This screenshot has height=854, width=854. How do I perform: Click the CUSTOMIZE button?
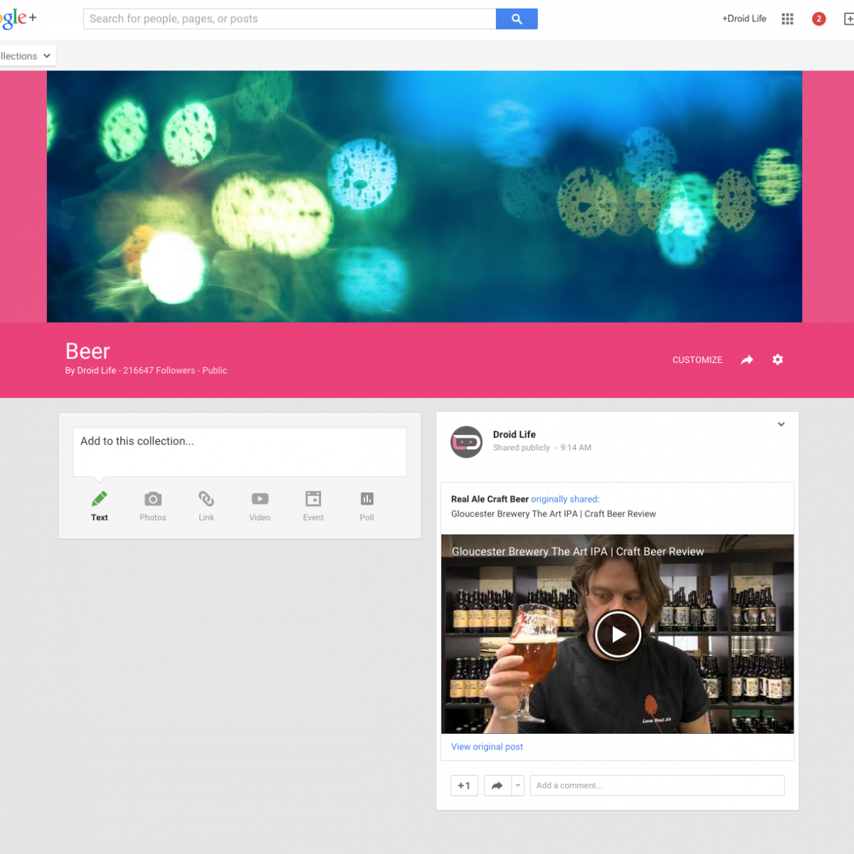point(697,360)
